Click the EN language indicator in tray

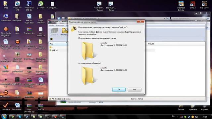[173, 116]
